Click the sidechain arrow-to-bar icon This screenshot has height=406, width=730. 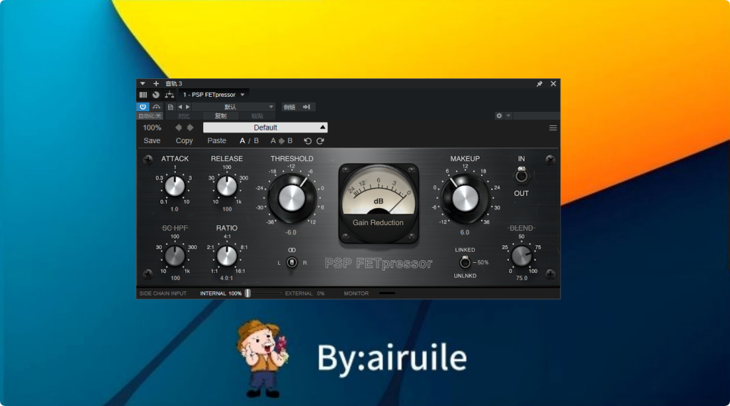(307, 107)
